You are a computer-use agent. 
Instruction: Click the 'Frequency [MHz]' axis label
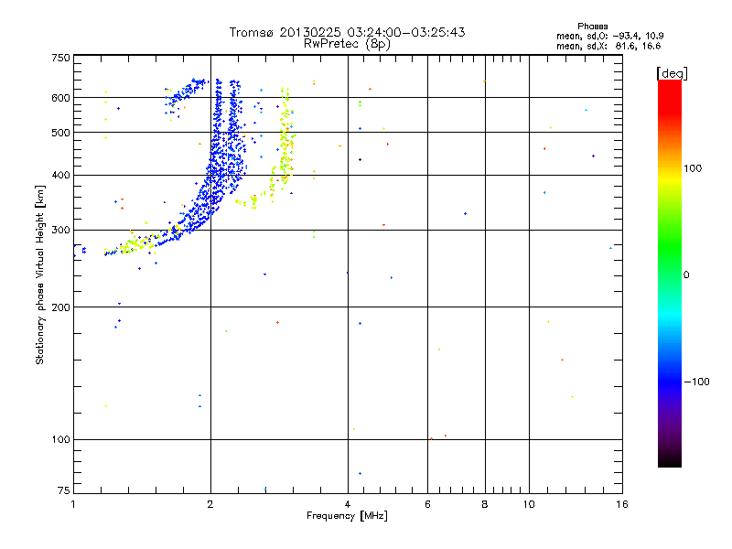(x=347, y=516)
